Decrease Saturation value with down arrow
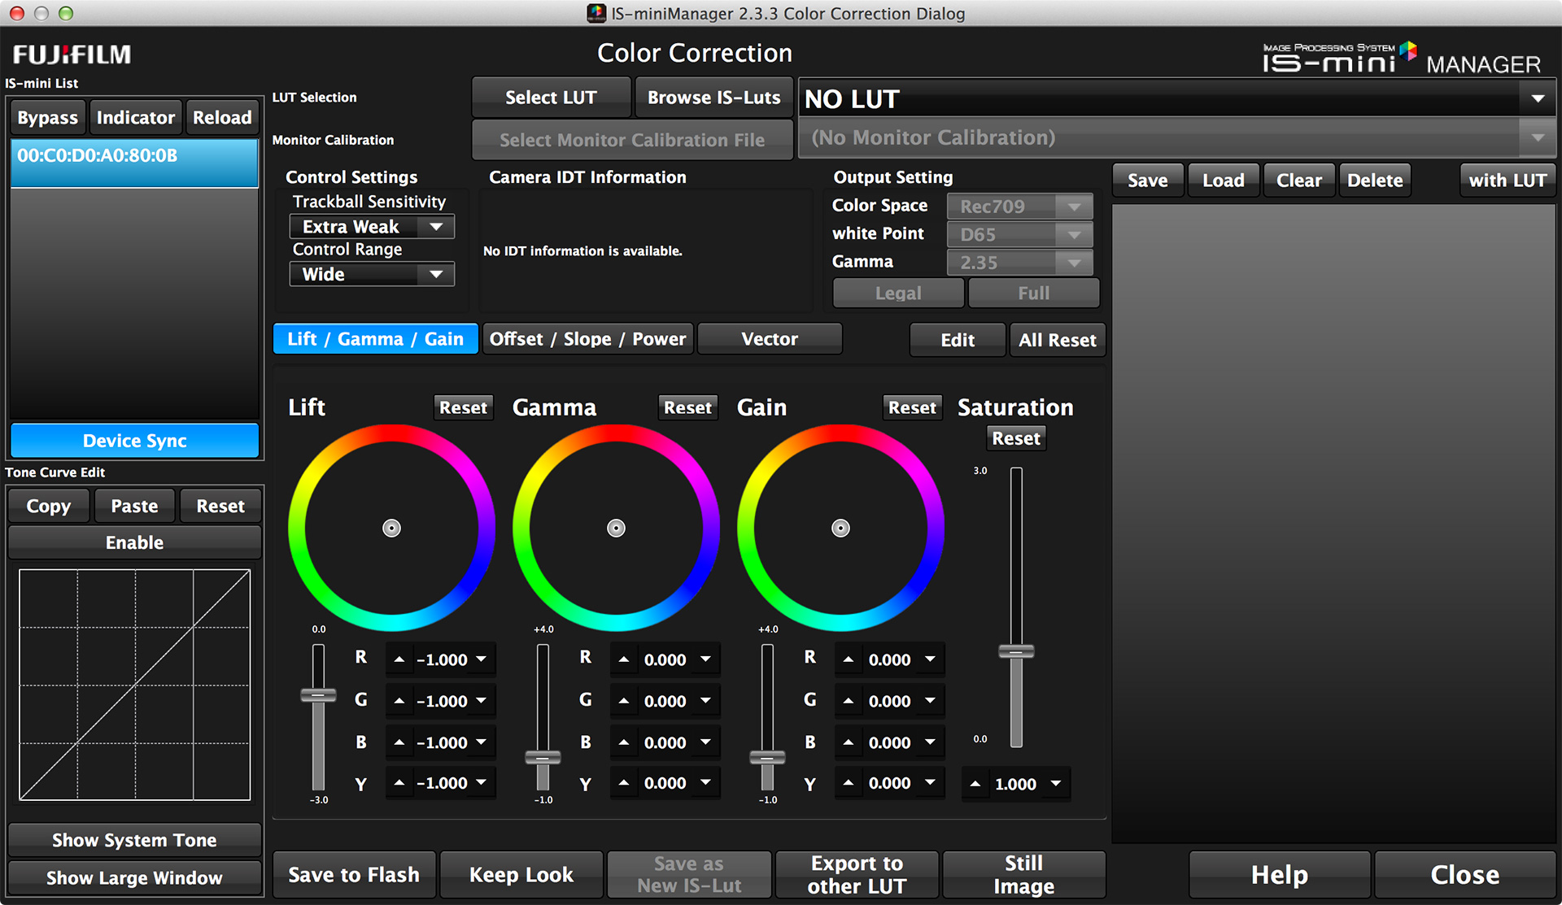Viewport: 1562px width, 905px height. pyautogui.click(x=1055, y=784)
